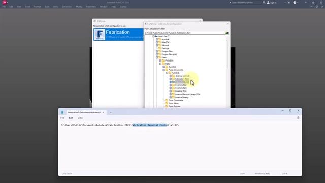325x183 pixels.
Task: Close the Notepad document tab
Action: click(x=103, y=112)
